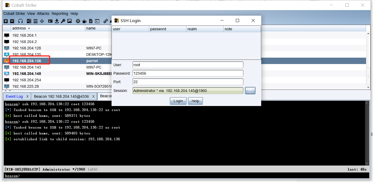Switch to session table view icon
Screen dimensions: 373x182
[35, 21]
